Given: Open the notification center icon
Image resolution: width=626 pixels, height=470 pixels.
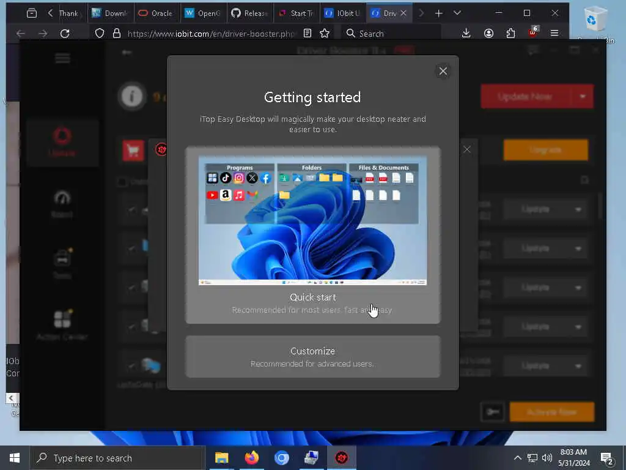Looking at the screenshot, I should pyautogui.click(x=607, y=458).
